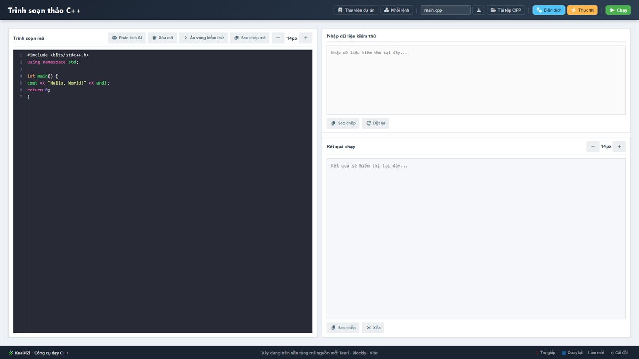Click code line 5 with cout statement
This screenshot has width=639, height=359.
(68, 83)
